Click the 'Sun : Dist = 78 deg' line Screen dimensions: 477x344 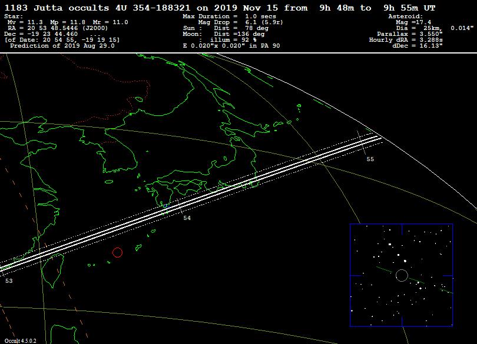pos(226,28)
